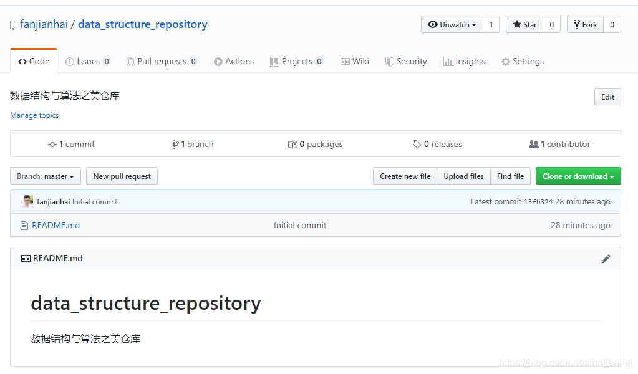Click the star icon on Star button
This screenshot has width=638, height=374.
tap(517, 24)
